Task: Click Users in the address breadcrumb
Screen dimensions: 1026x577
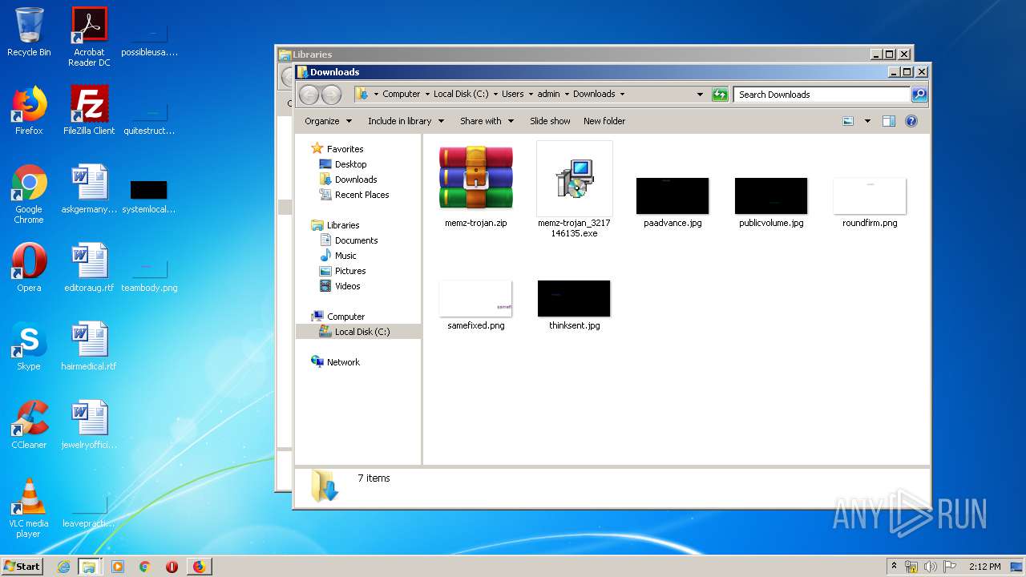Action: coord(512,94)
